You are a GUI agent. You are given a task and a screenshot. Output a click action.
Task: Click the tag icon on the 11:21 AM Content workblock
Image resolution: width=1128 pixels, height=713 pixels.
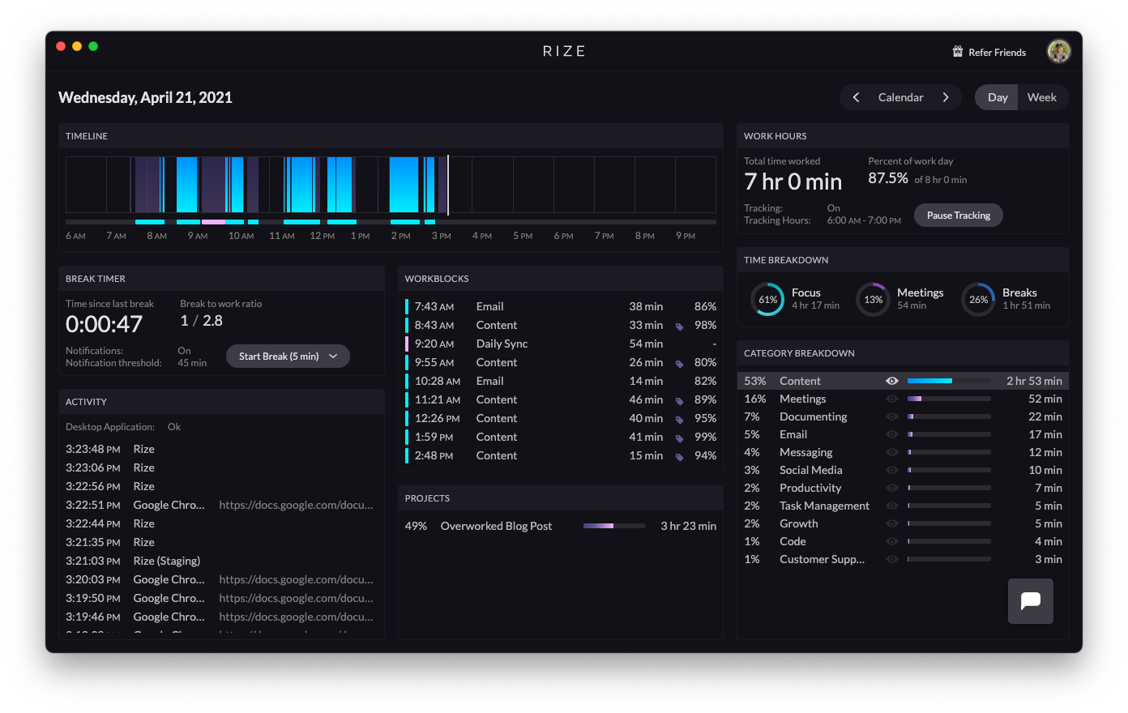[x=679, y=401]
